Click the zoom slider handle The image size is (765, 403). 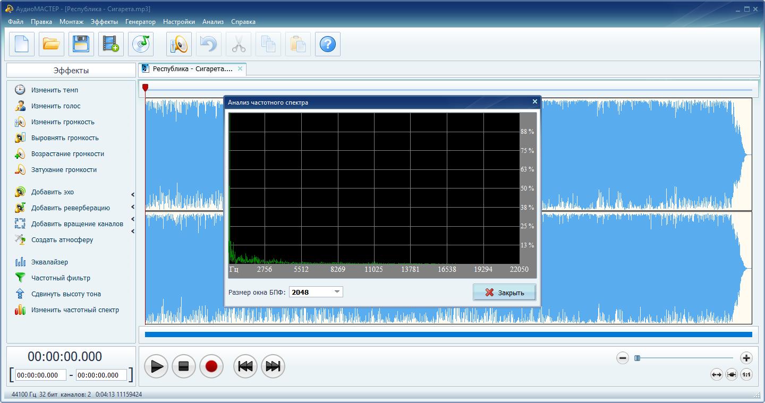pos(637,358)
